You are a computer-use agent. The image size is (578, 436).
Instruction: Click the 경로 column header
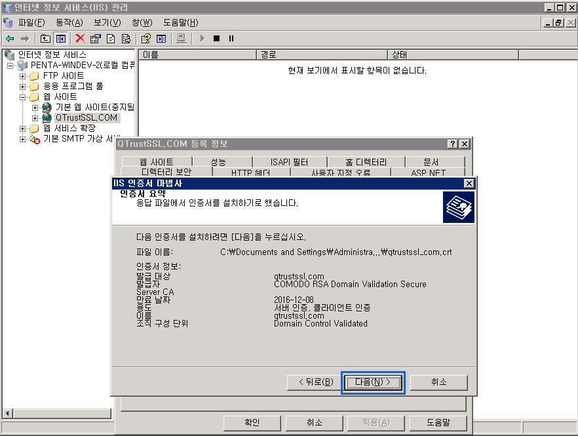point(322,55)
